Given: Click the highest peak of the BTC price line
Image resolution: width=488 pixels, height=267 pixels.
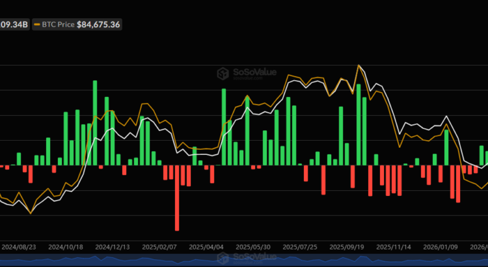Looking at the screenshot, I should (359, 65).
